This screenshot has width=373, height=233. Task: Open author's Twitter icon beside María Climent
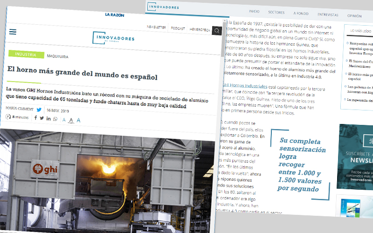click(x=39, y=110)
